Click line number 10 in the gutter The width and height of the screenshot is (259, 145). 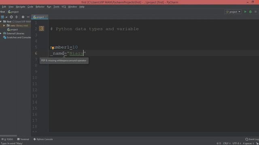[x=35, y=78]
